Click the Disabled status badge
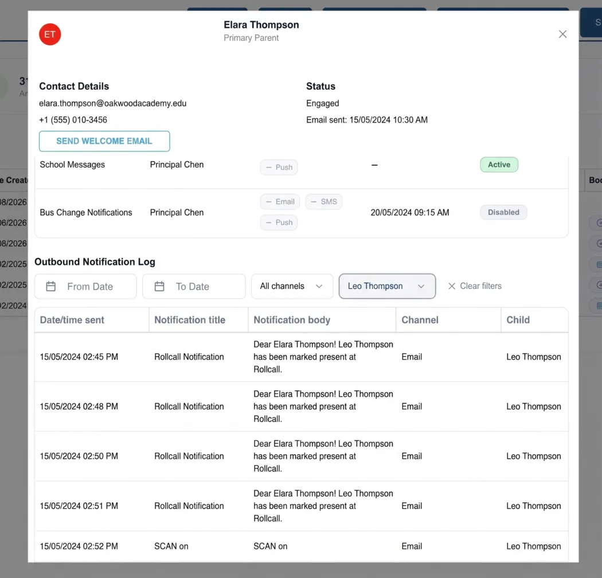This screenshot has width=602, height=578. (x=503, y=212)
